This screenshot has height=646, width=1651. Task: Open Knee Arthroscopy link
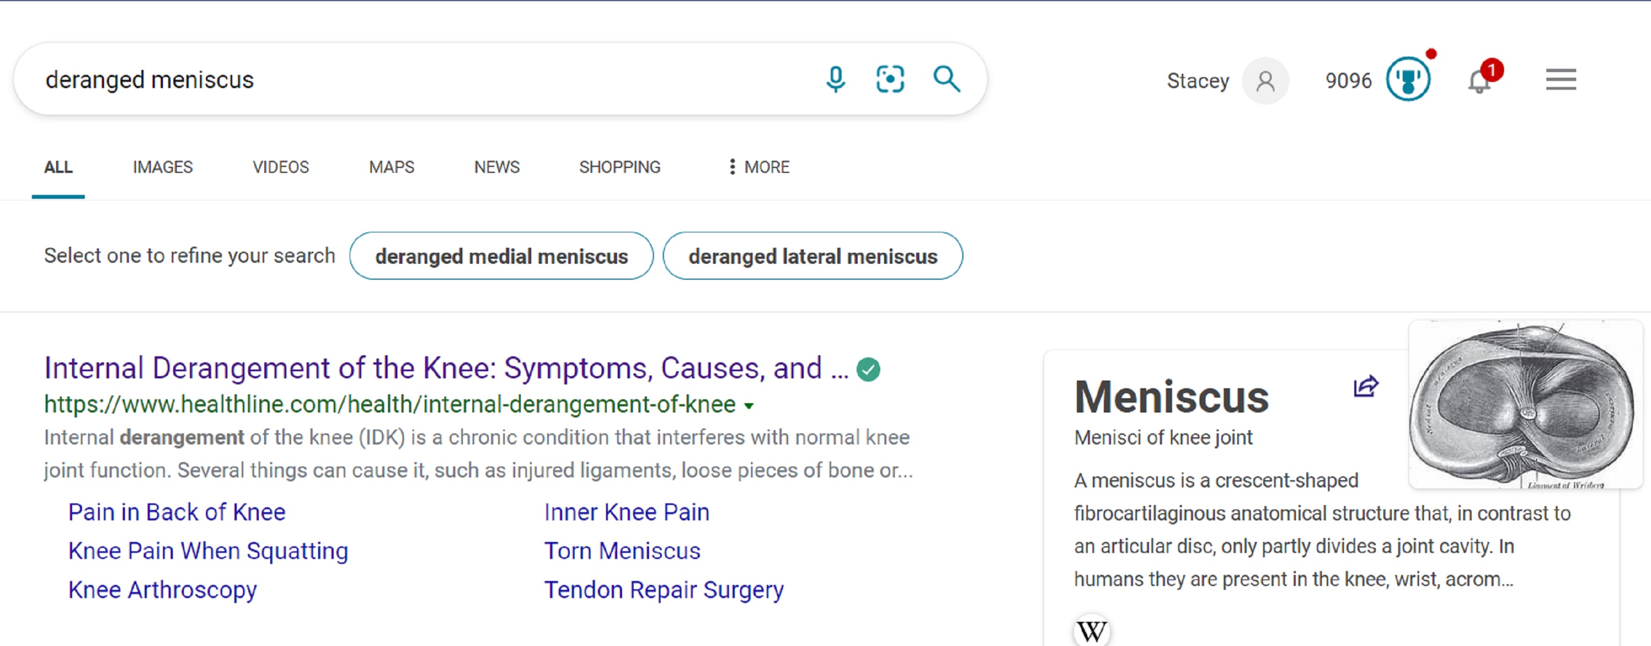(x=163, y=590)
